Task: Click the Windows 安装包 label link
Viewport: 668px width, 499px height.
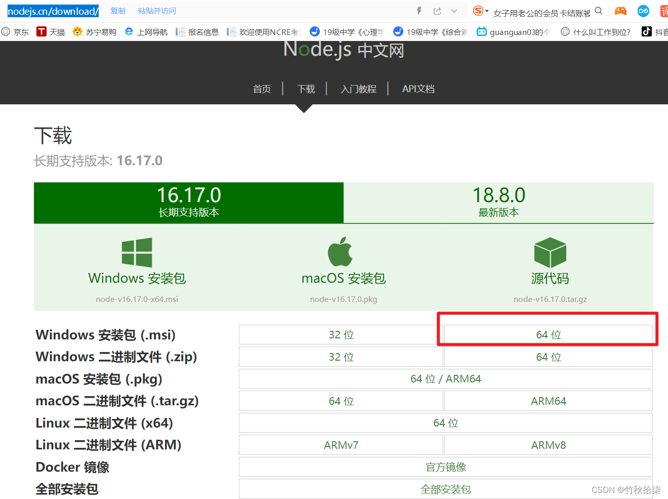Action: (x=137, y=278)
